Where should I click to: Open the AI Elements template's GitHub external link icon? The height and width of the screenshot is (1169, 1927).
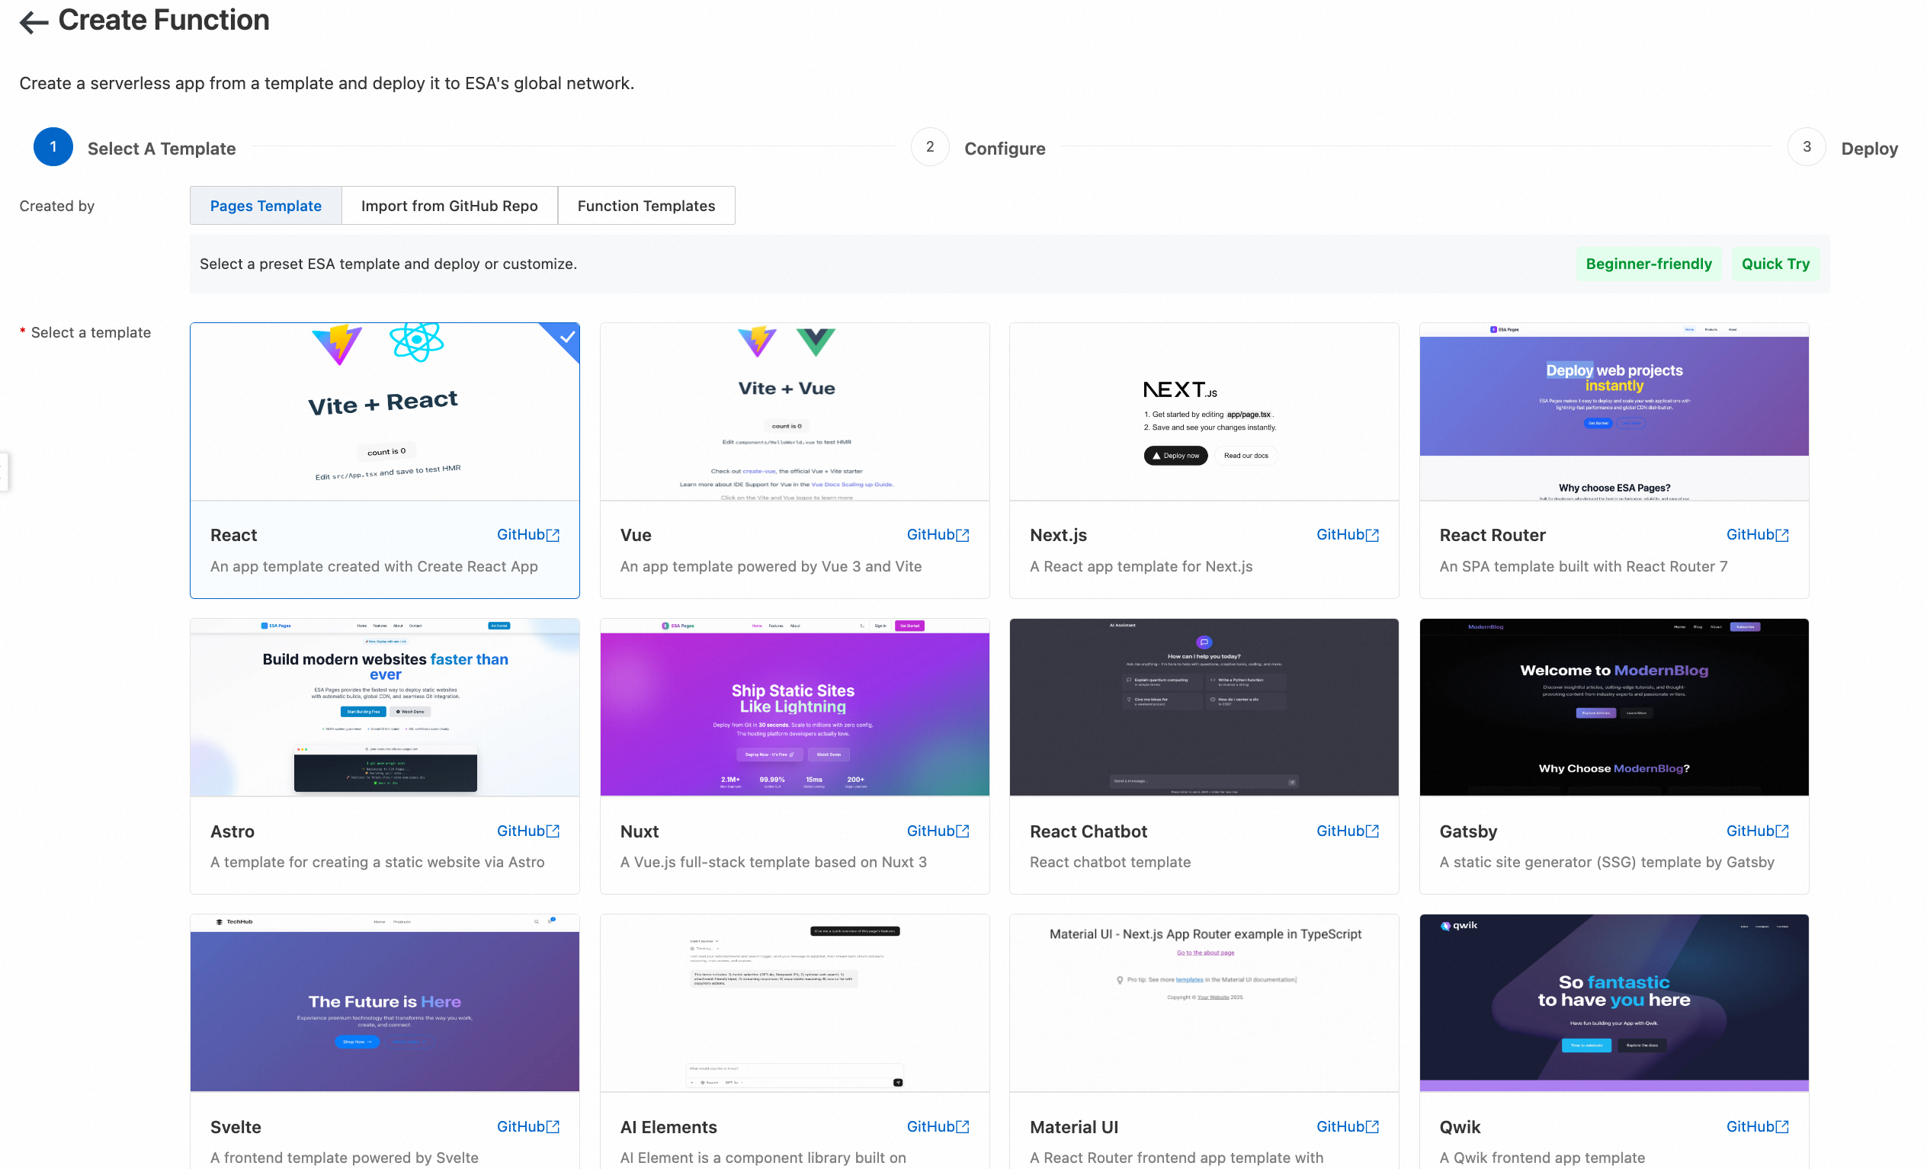pyautogui.click(x=963, y=1126)
